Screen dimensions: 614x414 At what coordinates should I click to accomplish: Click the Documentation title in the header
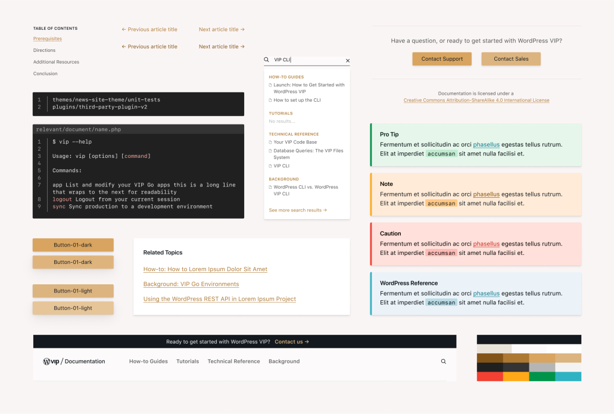(85, 362)
